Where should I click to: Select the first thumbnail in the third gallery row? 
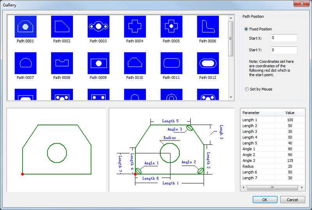pos(25,94)
